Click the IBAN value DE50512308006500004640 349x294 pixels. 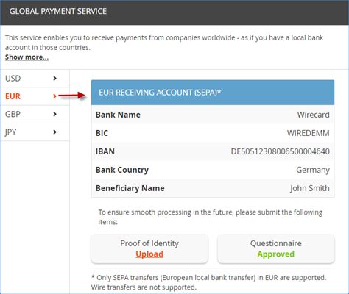tap(281, 151)
